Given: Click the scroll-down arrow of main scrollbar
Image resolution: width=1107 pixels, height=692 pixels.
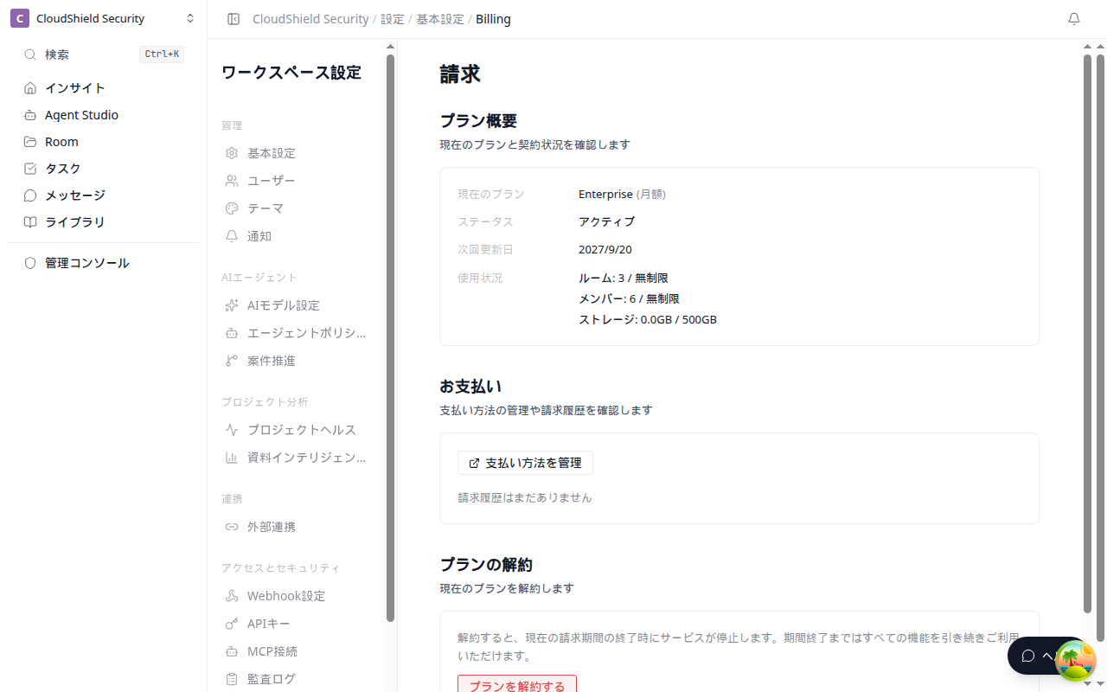Looking at the screenshot, I should click(x=1088, y=684).
